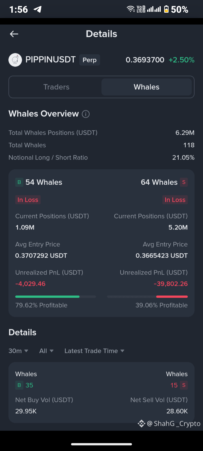Tap the battery icon in status bar

tap(166, 9)
